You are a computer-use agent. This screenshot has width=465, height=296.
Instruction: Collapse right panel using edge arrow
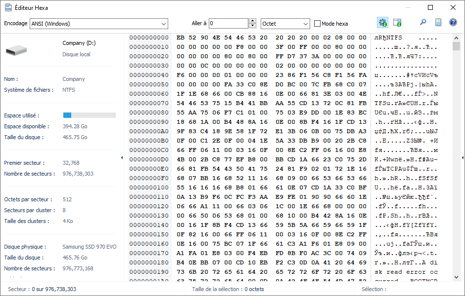(463, 157)
